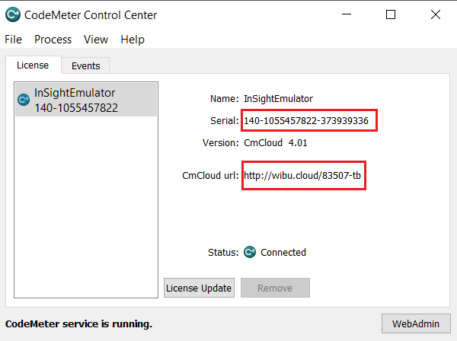Close the CodeMeter Control Center window

pyautogui.click(x=435, y=14)
